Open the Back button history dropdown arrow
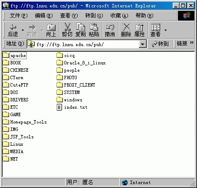 tap(23, 30)
